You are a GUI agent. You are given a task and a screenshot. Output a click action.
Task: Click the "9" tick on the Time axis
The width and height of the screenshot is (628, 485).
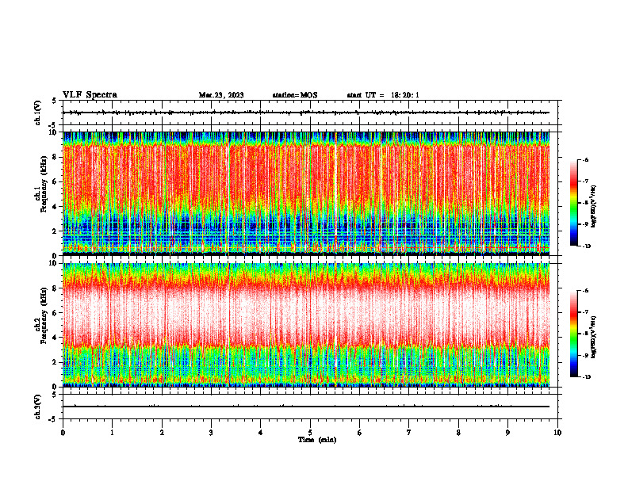[x=507, y=433]
